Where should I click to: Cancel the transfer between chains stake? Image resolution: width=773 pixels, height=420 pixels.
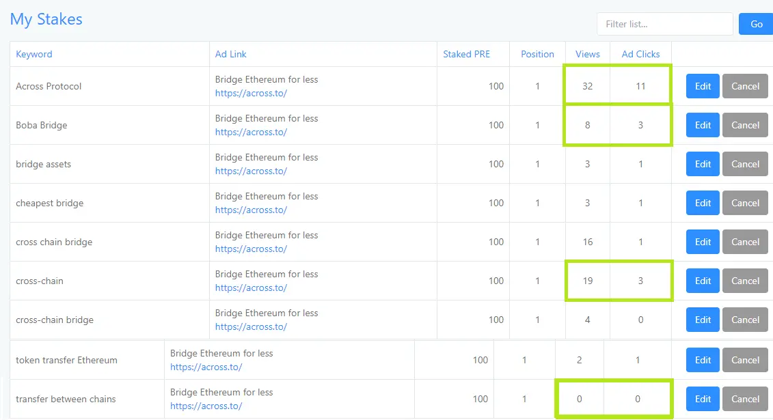745,399
